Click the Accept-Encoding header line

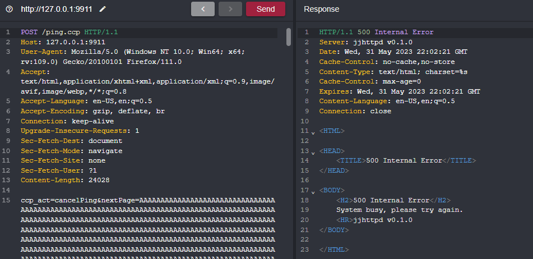pyautogui.click(x=93, y=111)
